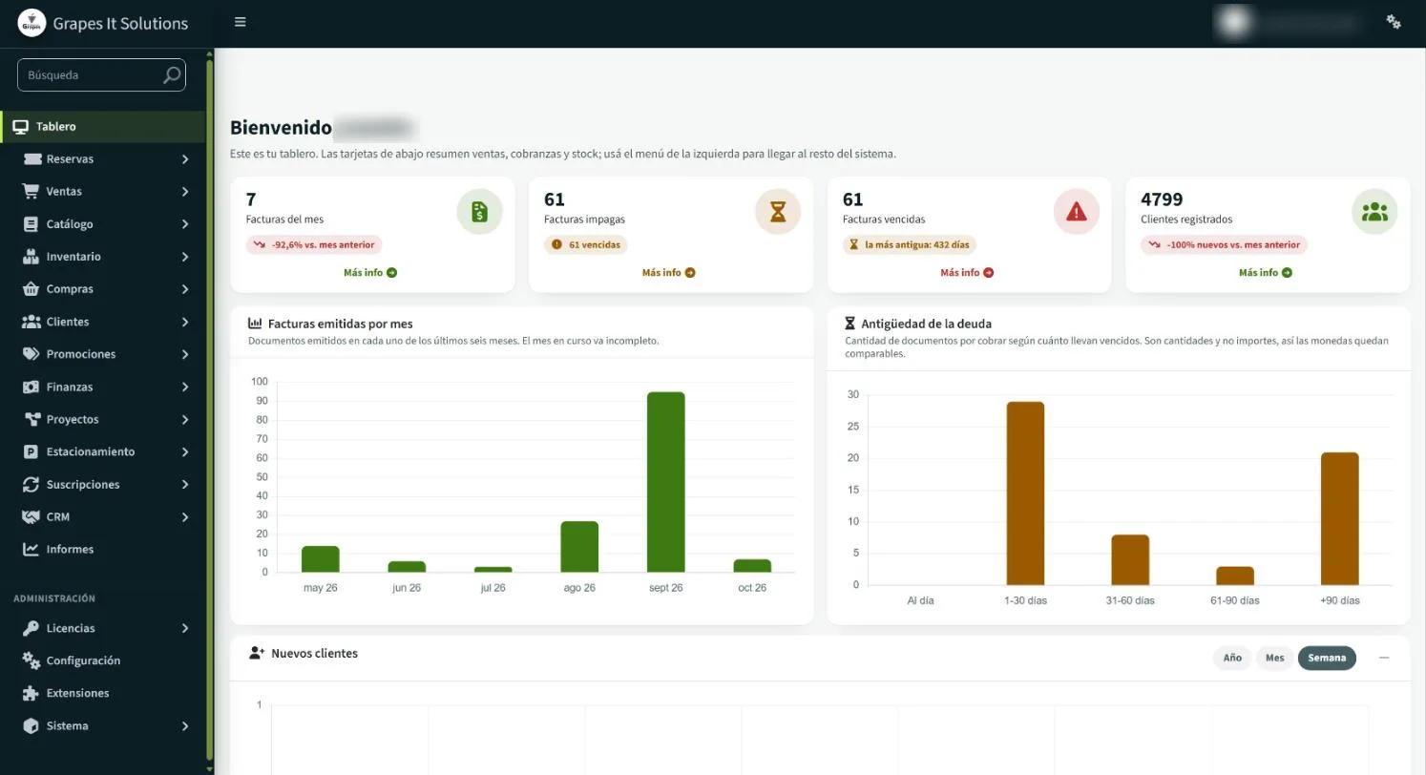Select Semana range for Nuevos clientes
Screen dimensions: 1426x775
[x=1327, y=658]
